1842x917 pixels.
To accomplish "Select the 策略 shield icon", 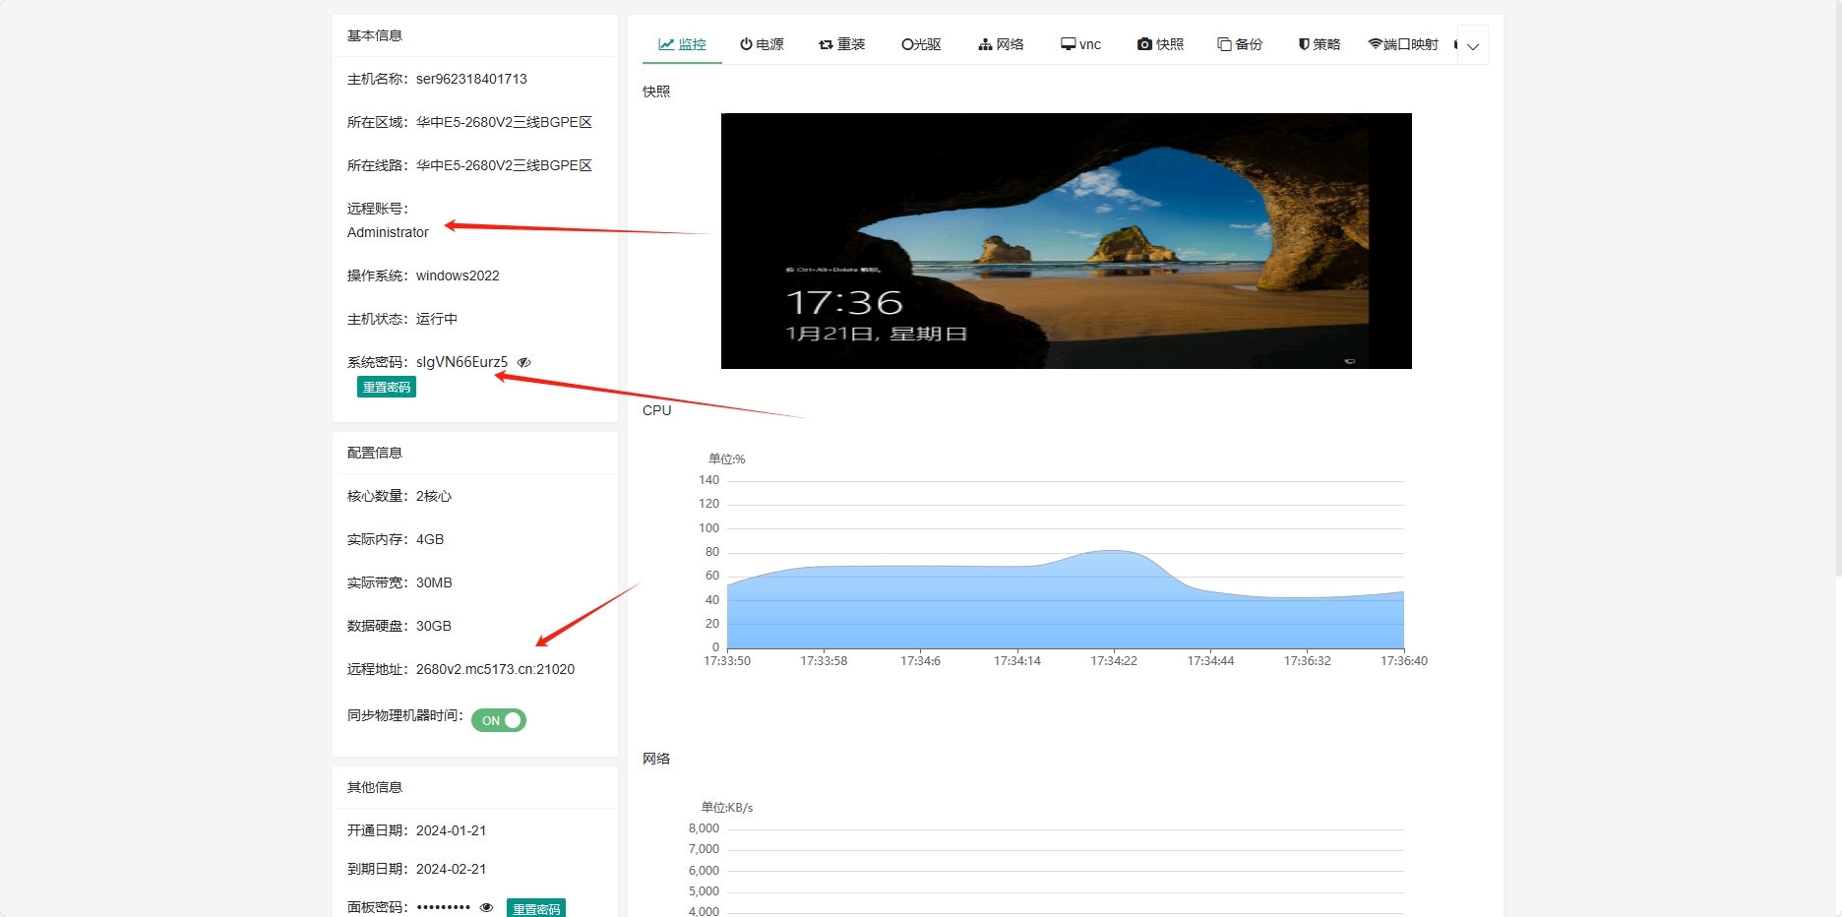I will (1304, 44).
